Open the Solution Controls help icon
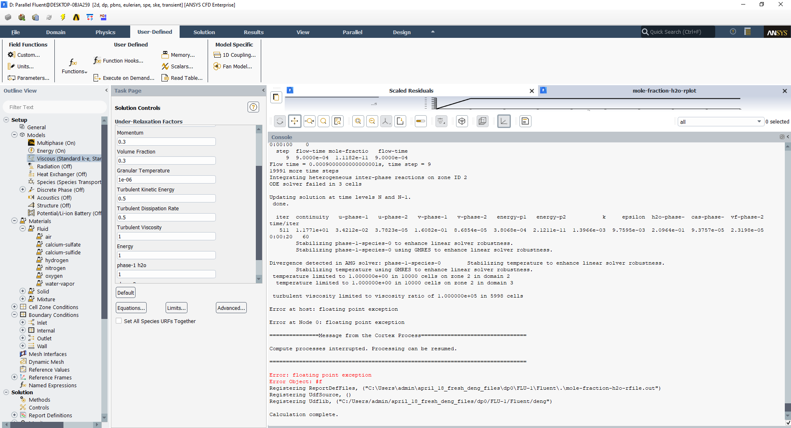 click(253, 107)
